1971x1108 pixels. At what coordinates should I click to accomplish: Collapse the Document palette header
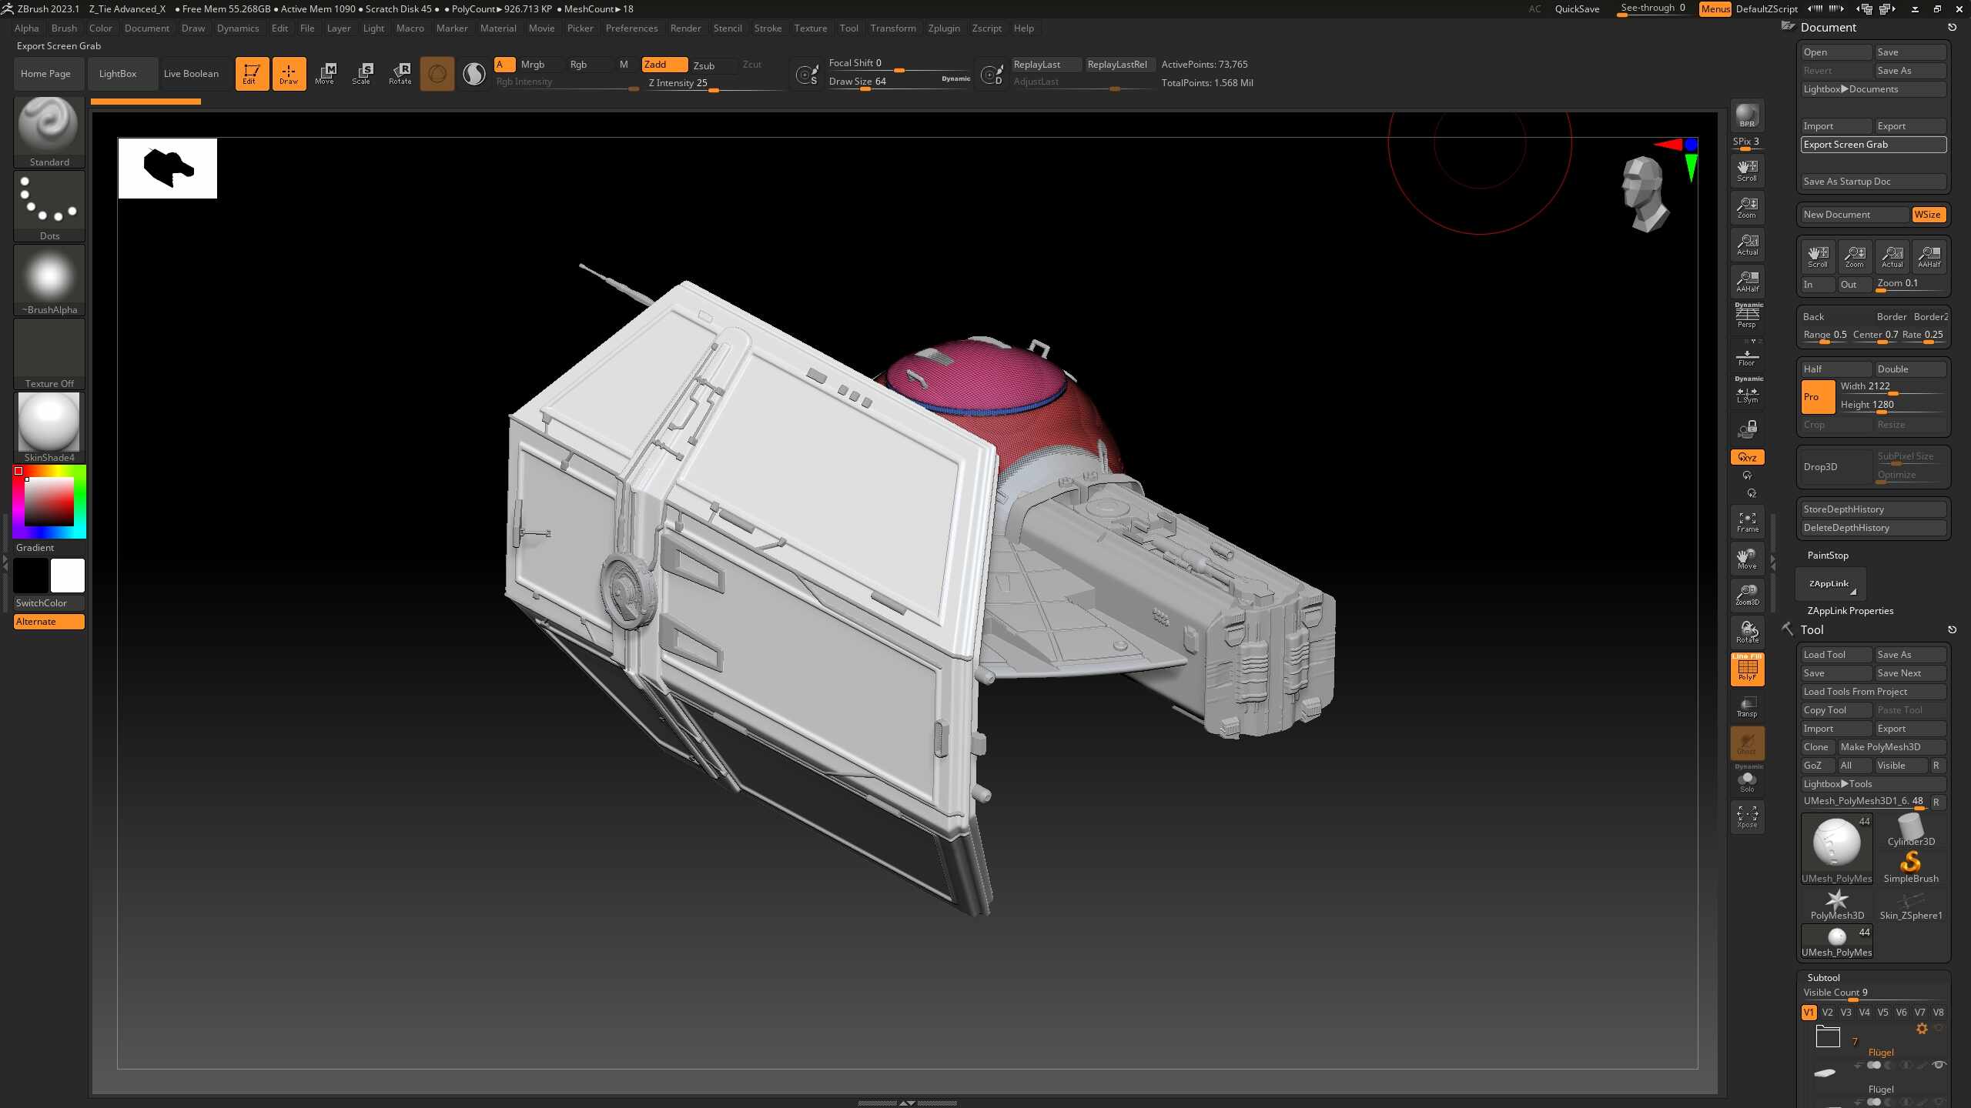tap(1828, 28)
